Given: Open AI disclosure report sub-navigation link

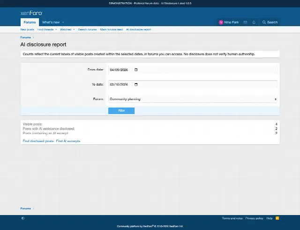Looking at the screenshot, I should pos(139,29).
